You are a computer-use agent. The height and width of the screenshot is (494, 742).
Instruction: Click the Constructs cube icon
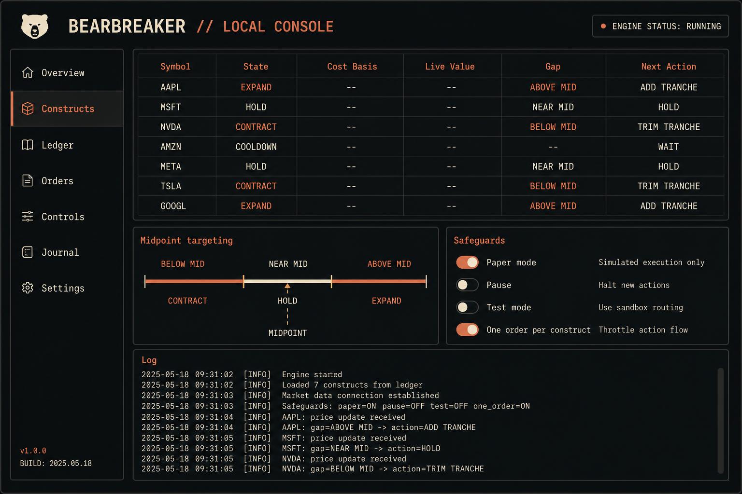pyautogui.click(x=28, y=109)
